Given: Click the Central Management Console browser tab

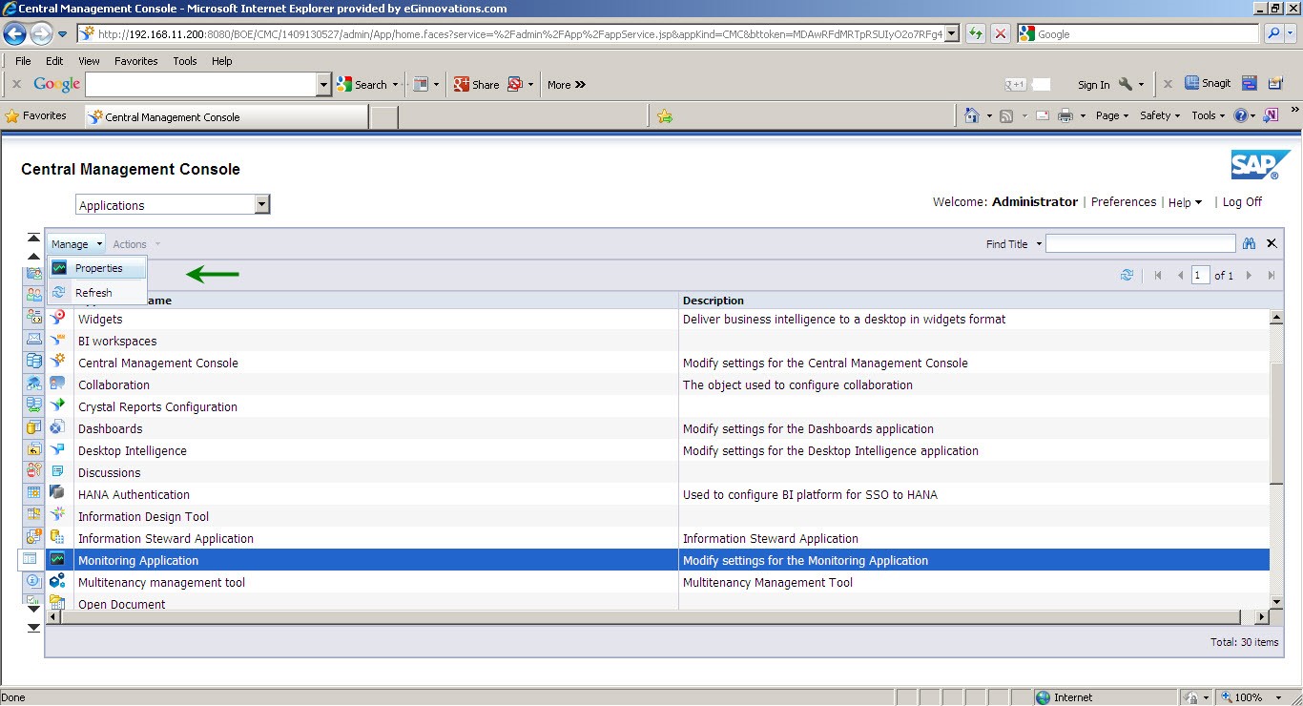Looking at the screenshot, I should (225, 116).
